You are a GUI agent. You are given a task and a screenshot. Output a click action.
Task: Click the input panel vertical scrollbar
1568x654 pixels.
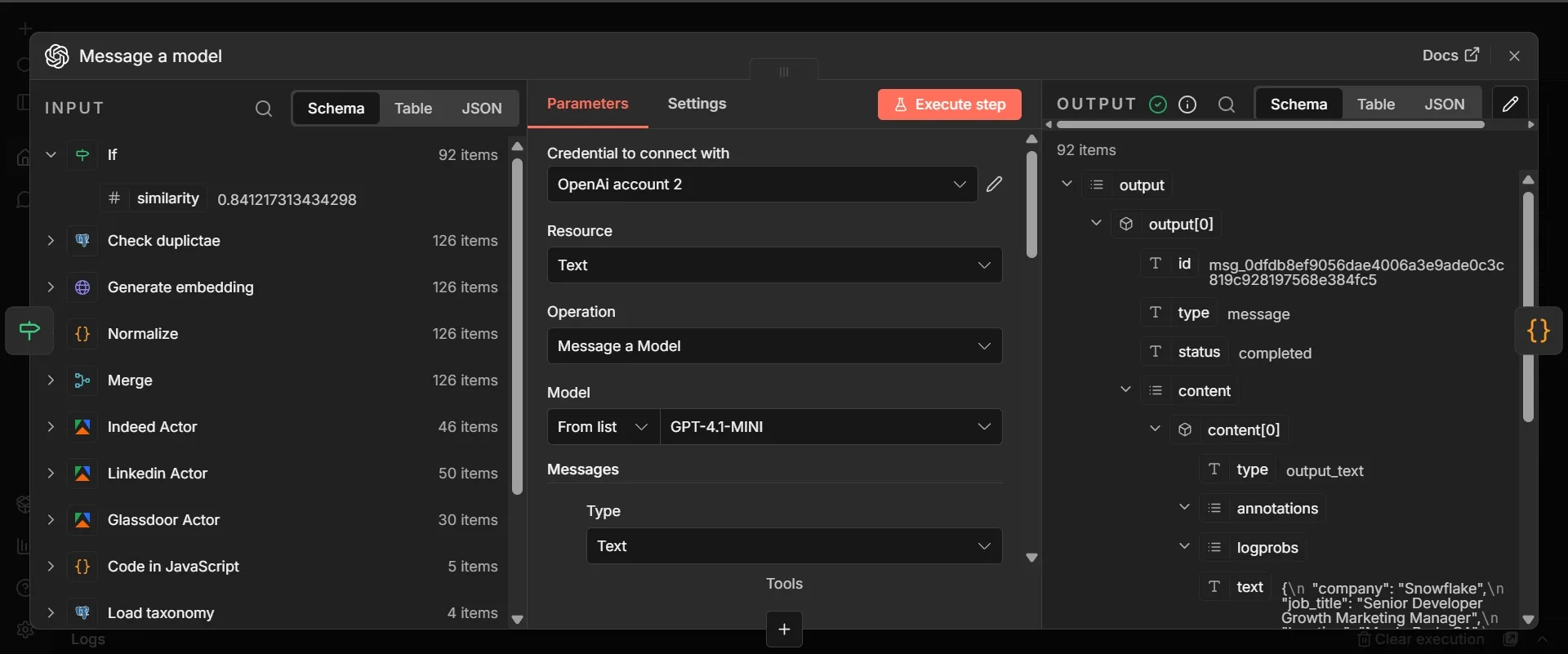517,327
